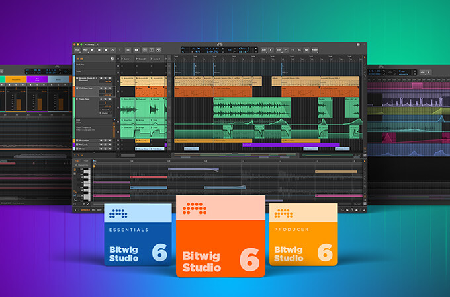Viewport: 450px width, 297px height.
Task: Click the undo arrow in the top toolbar
Action: point(286,50)
